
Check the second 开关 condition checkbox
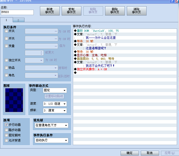tap(6, 38)
